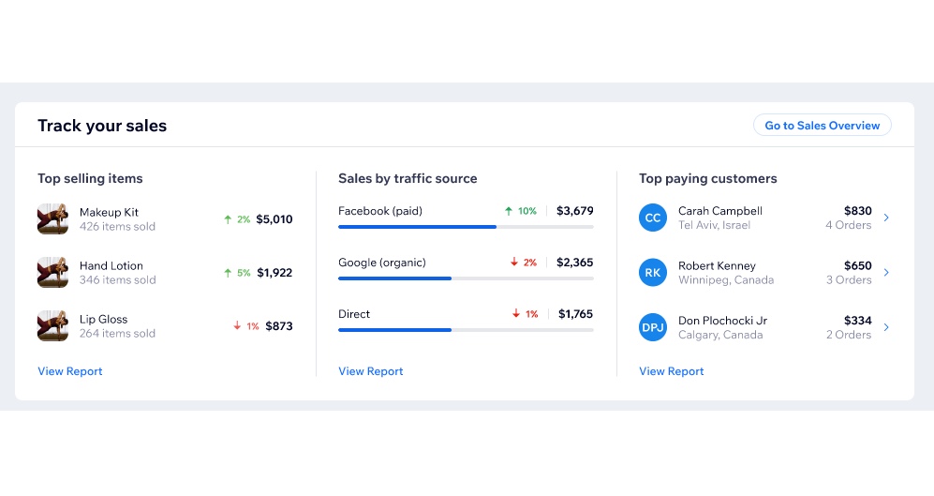934x496 pixels.
Task: View Report under Top selling items
Action: pos(70,370)
